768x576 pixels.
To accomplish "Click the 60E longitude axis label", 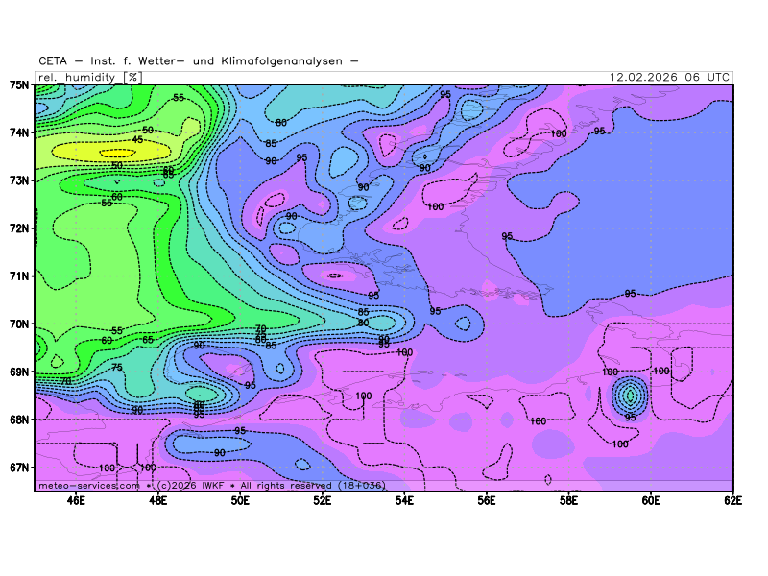I will (651, 500).
